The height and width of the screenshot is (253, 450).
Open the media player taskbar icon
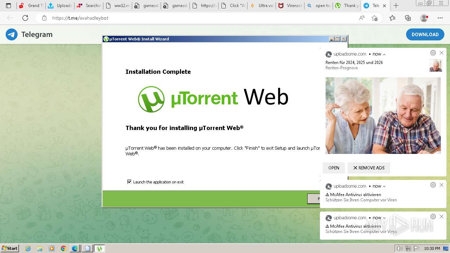click(52, 248)
